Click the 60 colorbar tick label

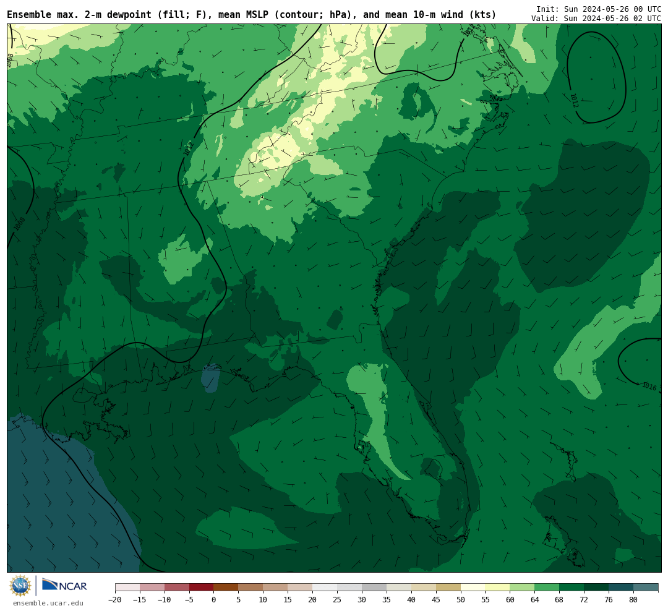(x=510, y=599)
